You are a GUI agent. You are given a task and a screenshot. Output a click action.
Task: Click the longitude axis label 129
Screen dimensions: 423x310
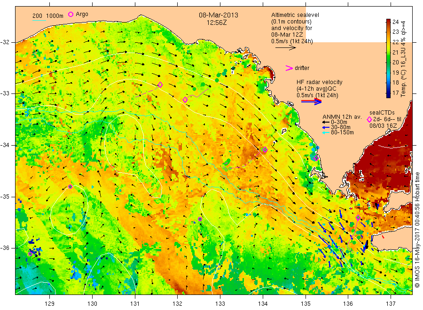tap(50, 304)
